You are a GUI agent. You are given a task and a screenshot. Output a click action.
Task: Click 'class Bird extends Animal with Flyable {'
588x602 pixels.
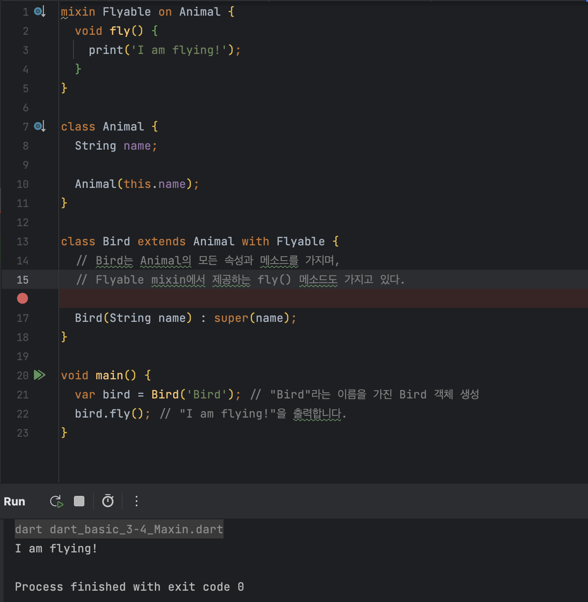200,241
